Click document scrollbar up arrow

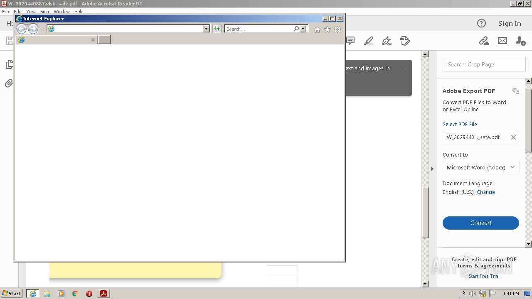point(425,54)
